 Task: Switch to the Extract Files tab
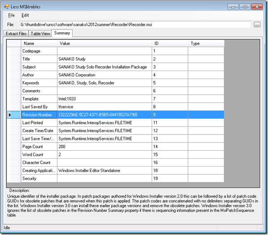[16, 34]
